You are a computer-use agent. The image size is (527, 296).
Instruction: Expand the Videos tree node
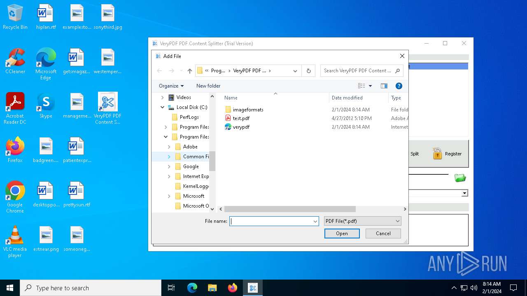162,97
